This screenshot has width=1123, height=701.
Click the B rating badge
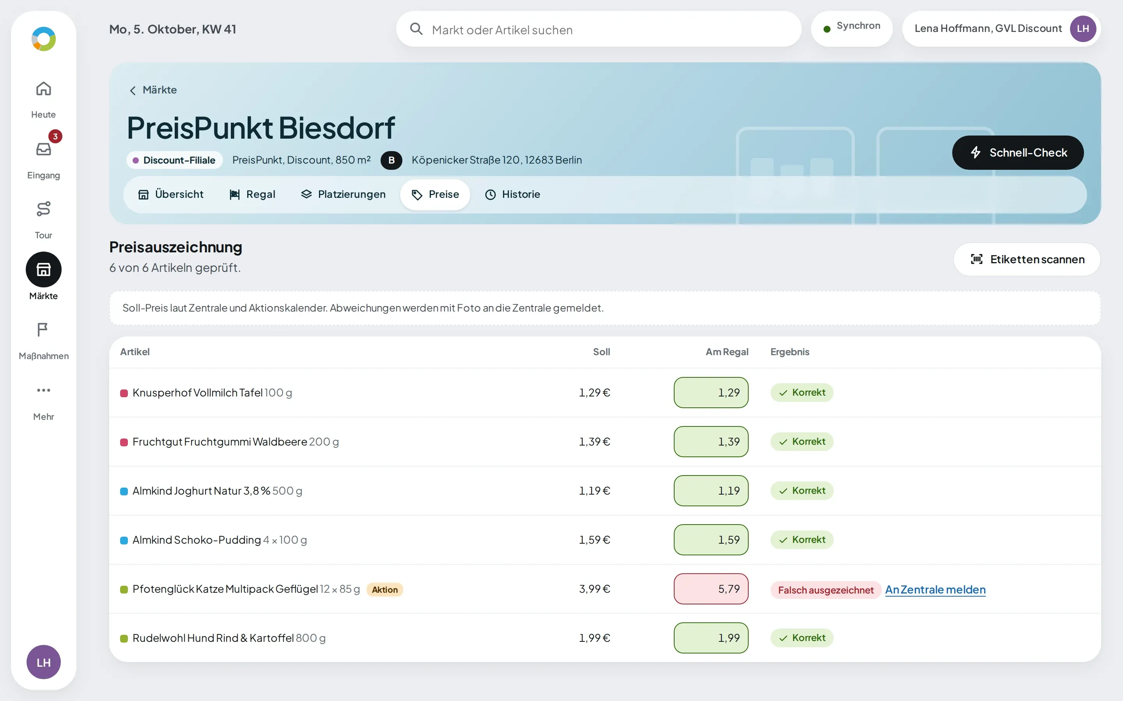coord(391,160)
